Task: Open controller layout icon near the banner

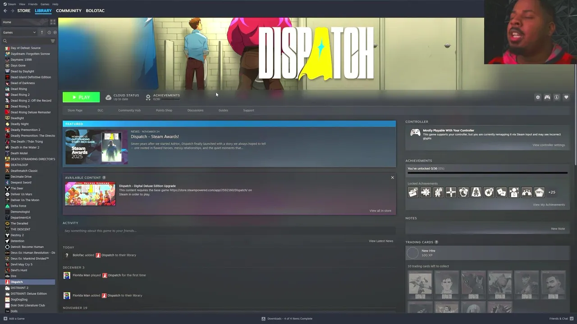Action: tap(547, 97)
